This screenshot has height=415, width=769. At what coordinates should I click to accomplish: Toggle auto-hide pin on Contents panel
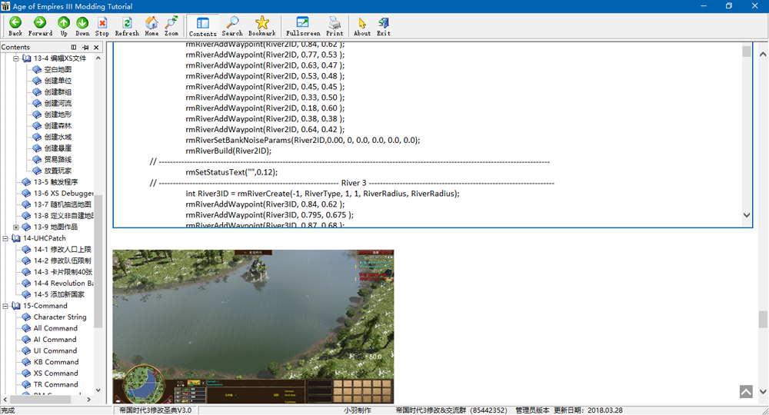85,47
